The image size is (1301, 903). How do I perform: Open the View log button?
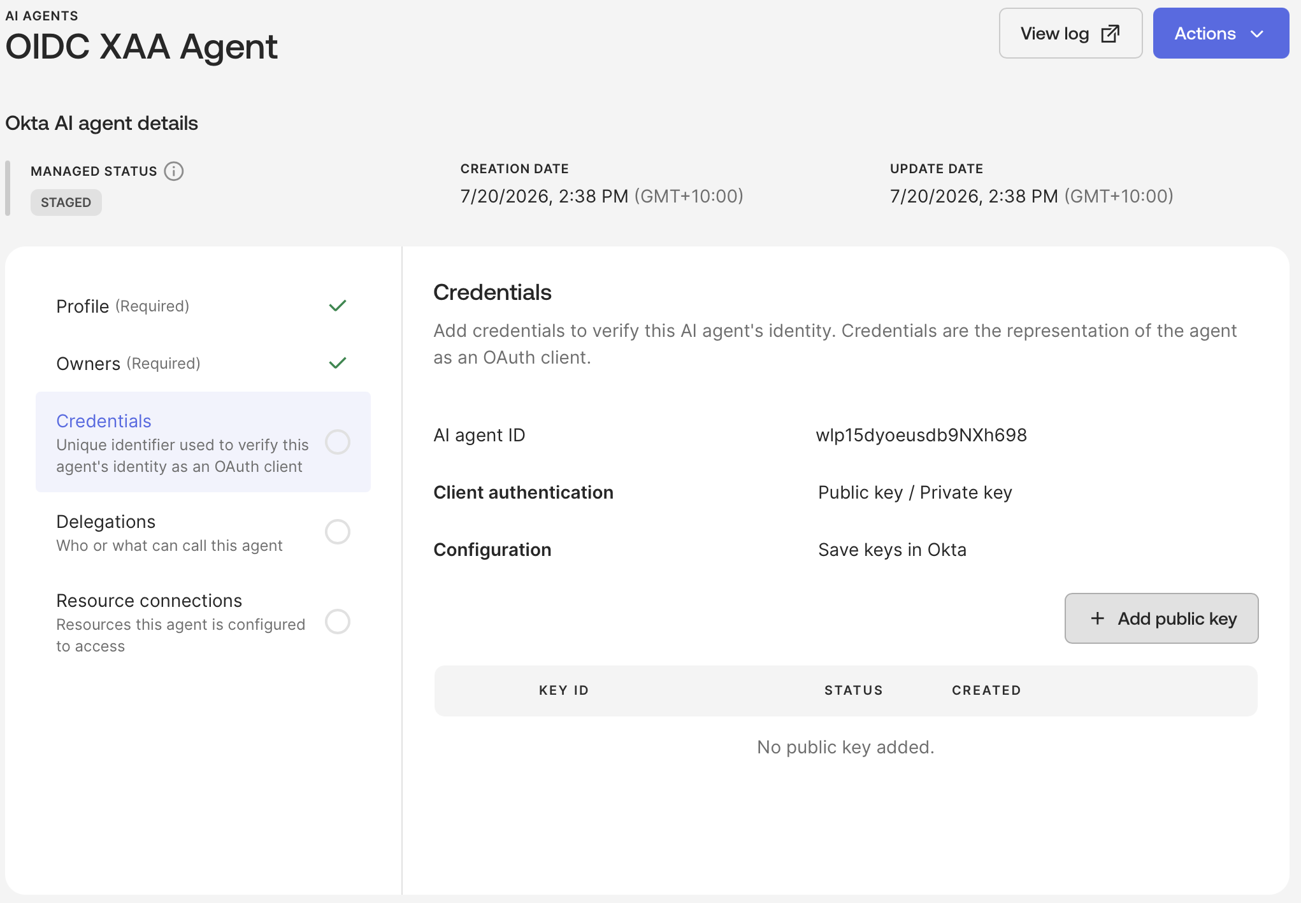pyautogui.click(x=1070, y=33)
